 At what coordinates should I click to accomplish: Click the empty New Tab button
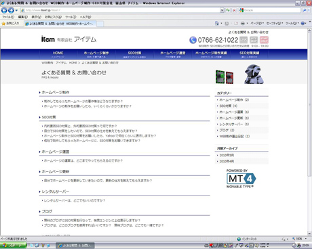click(x=100, y=24)
